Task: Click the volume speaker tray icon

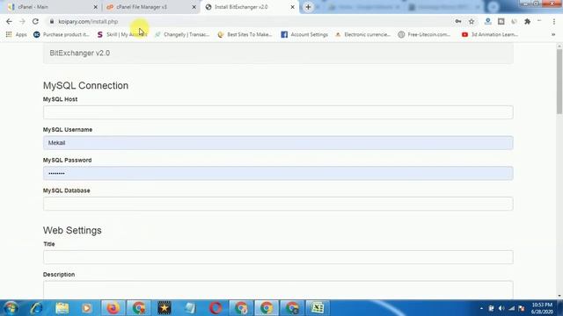Action: (501, 308)
